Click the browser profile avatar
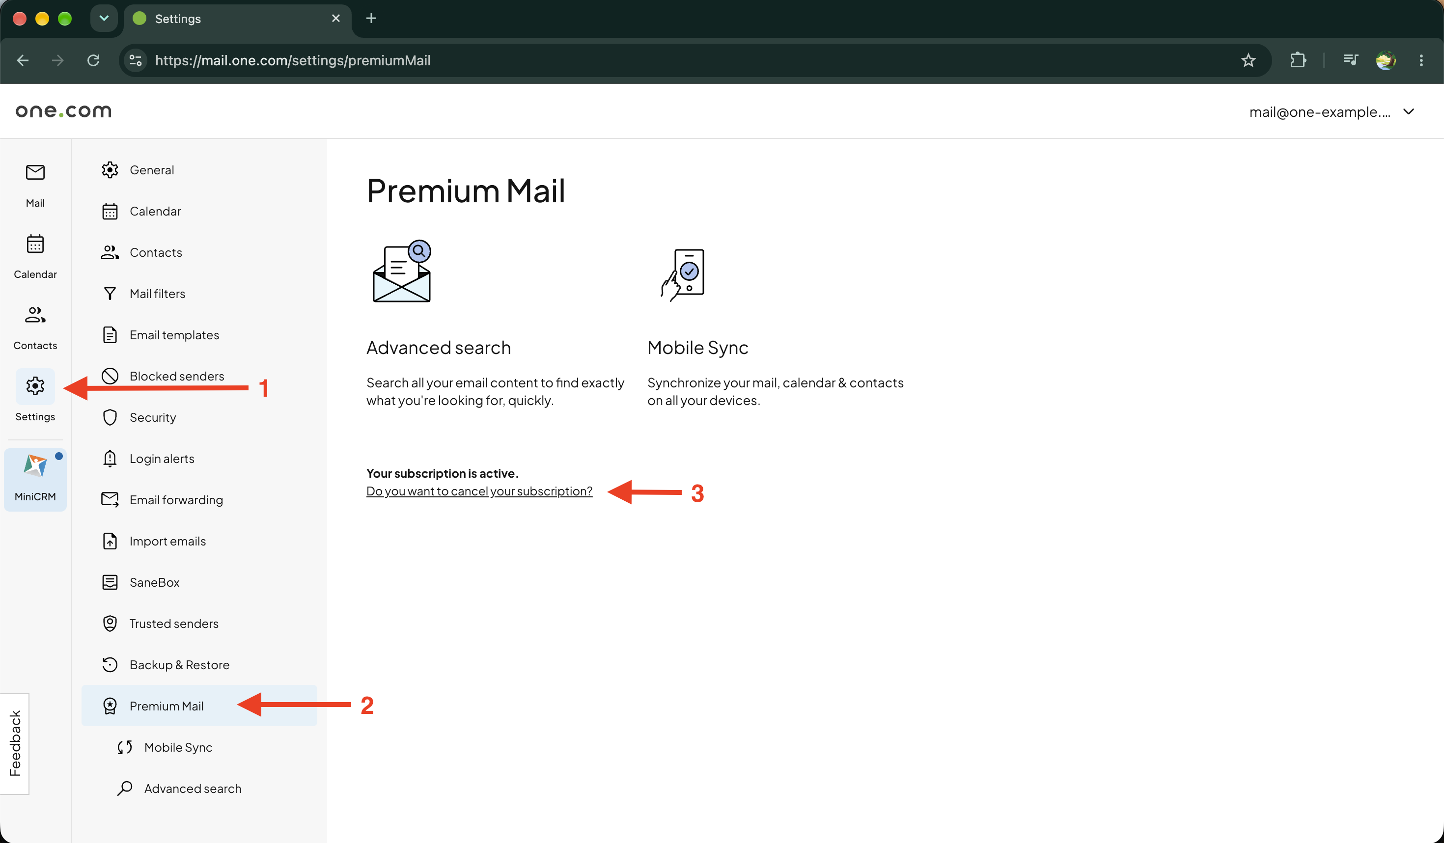This screenshot has height=843, width=1444. (1386, 60)
